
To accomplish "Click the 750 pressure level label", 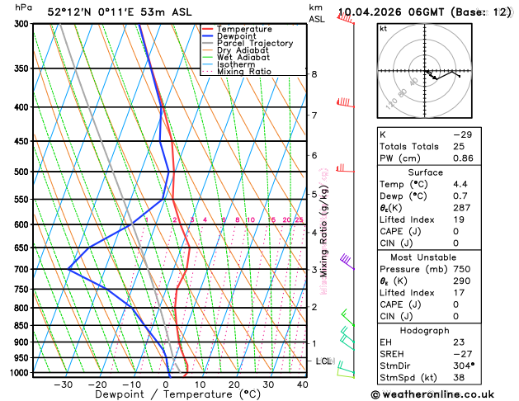I will click(x=23, y=290).
